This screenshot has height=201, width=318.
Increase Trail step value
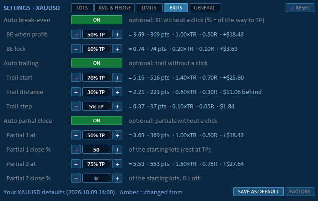(117, 106)
